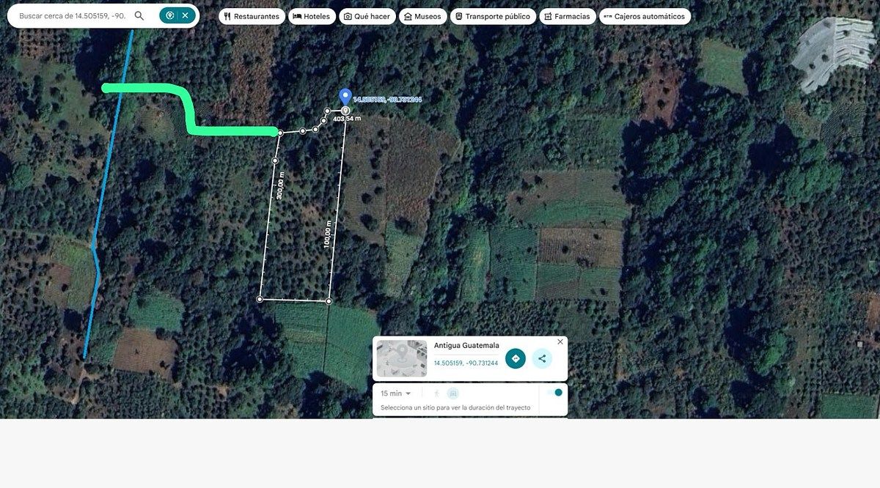Filter by Restaurantes
This screenshot has width=880, height=488.
pyautogui.click(x=252, y=16)
